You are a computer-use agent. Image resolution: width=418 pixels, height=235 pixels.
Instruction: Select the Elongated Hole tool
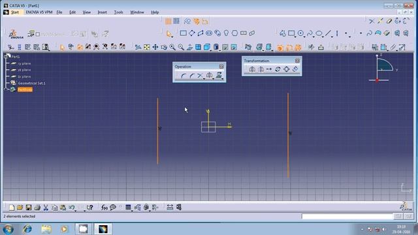tap(209, 33)
